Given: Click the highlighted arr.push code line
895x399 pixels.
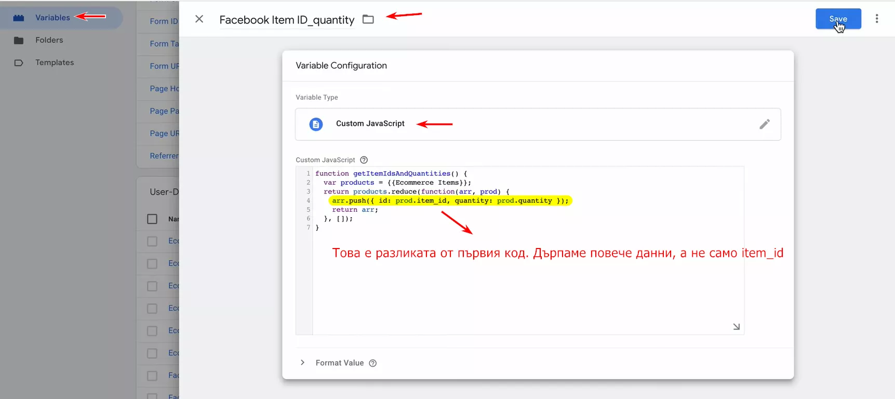Looking at the screenshot, I should pyautogui.click(x=450, y=201).
